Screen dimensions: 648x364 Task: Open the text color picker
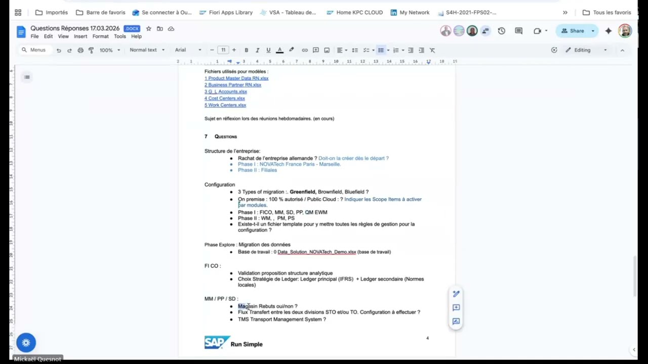(279, 50)
